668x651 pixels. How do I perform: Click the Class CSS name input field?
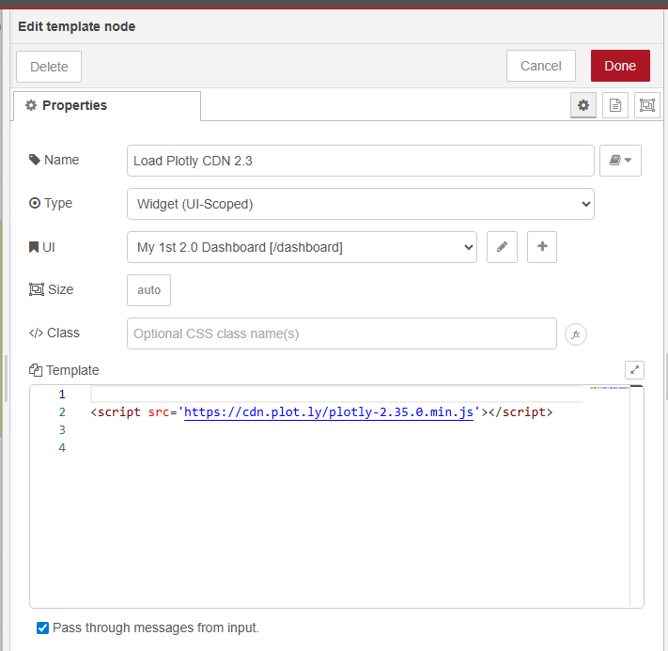[342, 333]
